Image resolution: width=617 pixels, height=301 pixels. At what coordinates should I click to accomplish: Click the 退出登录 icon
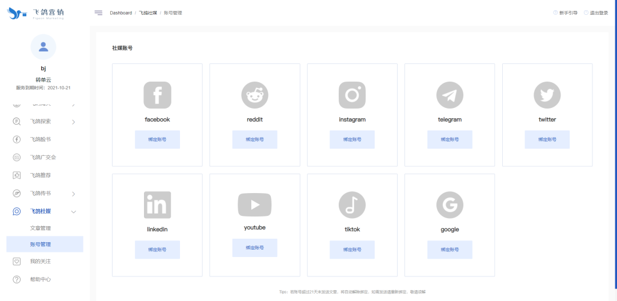(586, 13)
